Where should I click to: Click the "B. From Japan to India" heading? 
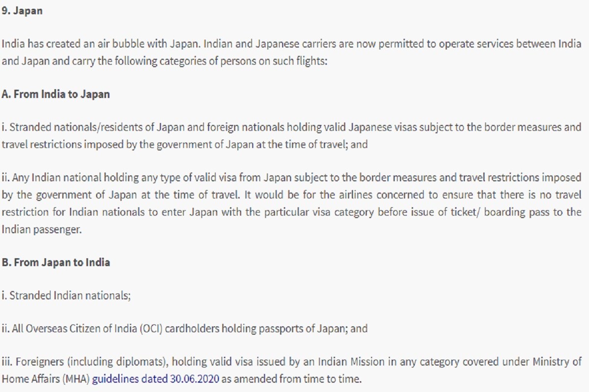click(x=55, y=262)
